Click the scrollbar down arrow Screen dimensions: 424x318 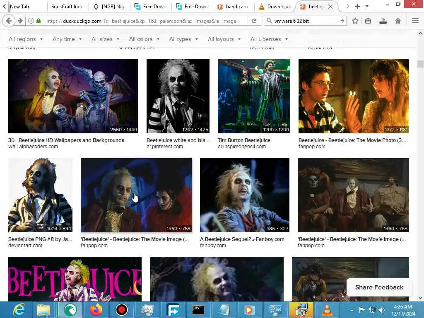[420, 298]
